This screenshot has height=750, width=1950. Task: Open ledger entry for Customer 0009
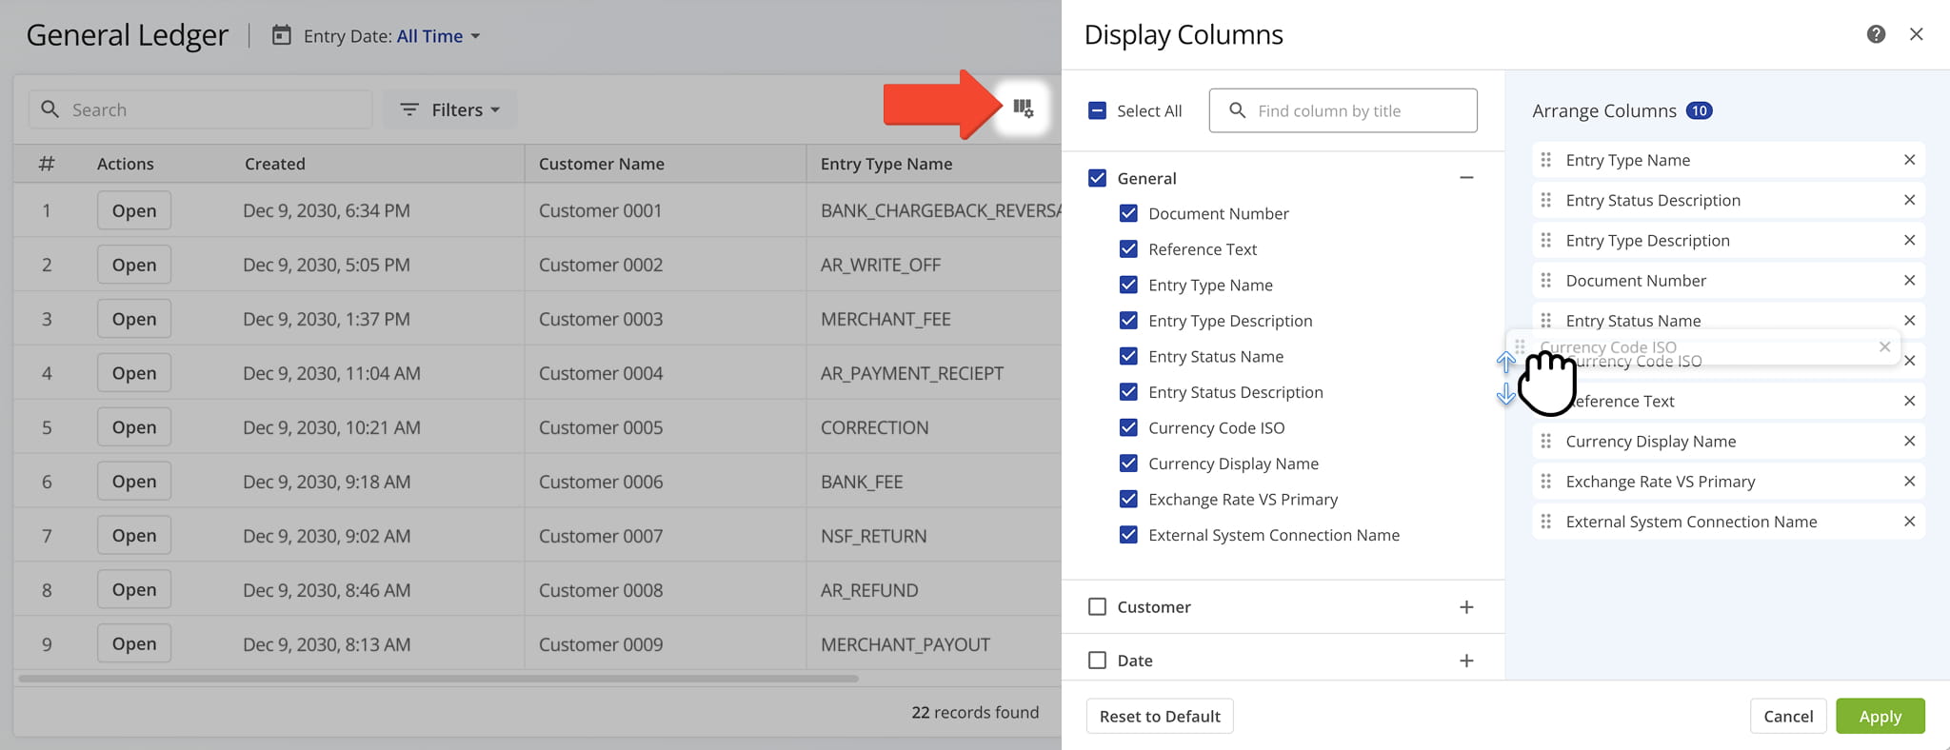[x=134, y=644]
